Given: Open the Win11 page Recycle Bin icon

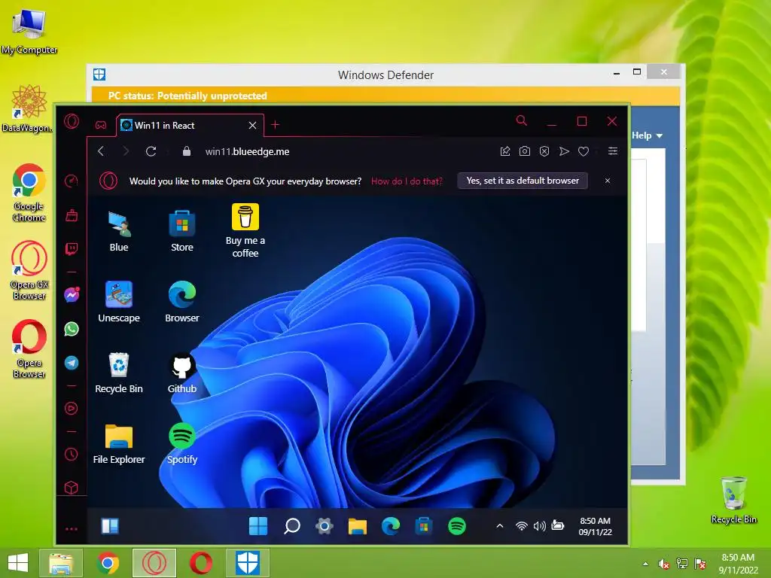Looking at the screenshot, I should (119, 373).
